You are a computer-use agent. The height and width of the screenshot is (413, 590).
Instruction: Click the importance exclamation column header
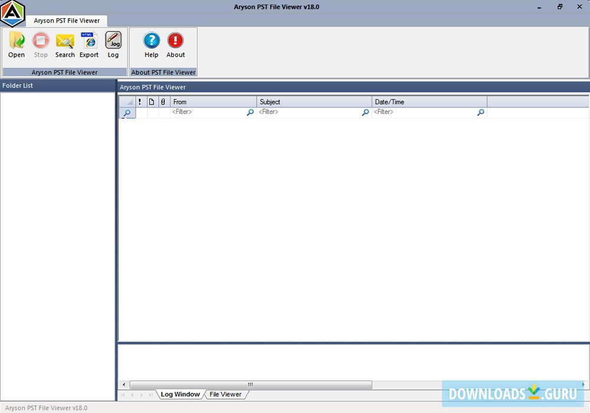[x=140, y=101]
